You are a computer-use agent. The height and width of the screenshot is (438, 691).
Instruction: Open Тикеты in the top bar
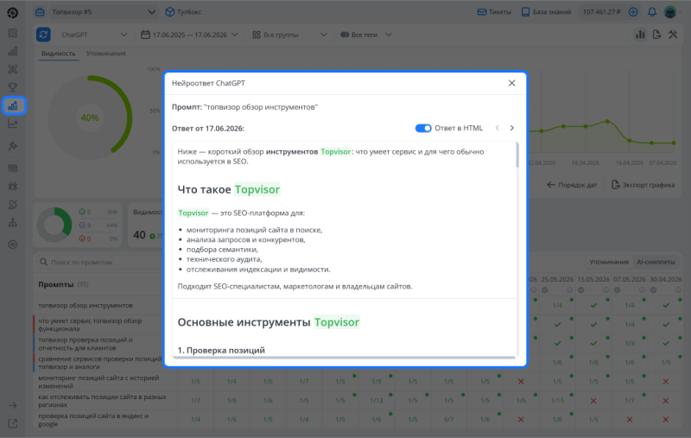coord(494,12)
